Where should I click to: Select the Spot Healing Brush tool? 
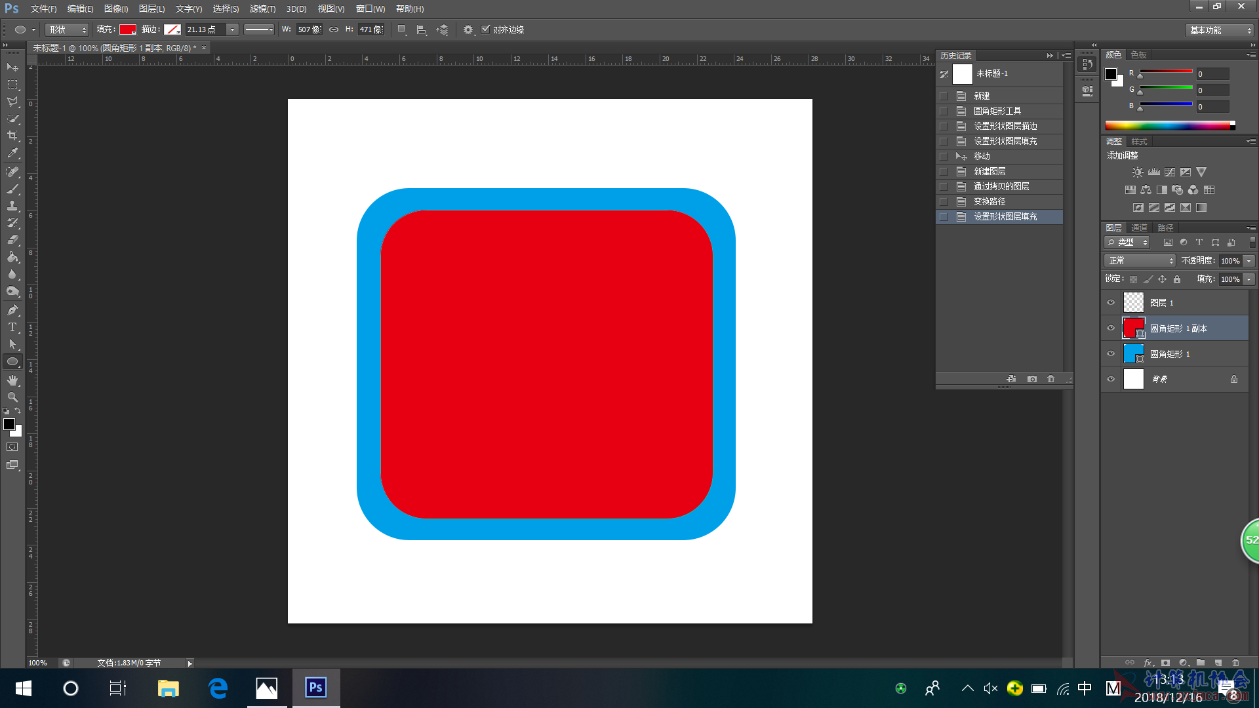(x=12, y=172)
